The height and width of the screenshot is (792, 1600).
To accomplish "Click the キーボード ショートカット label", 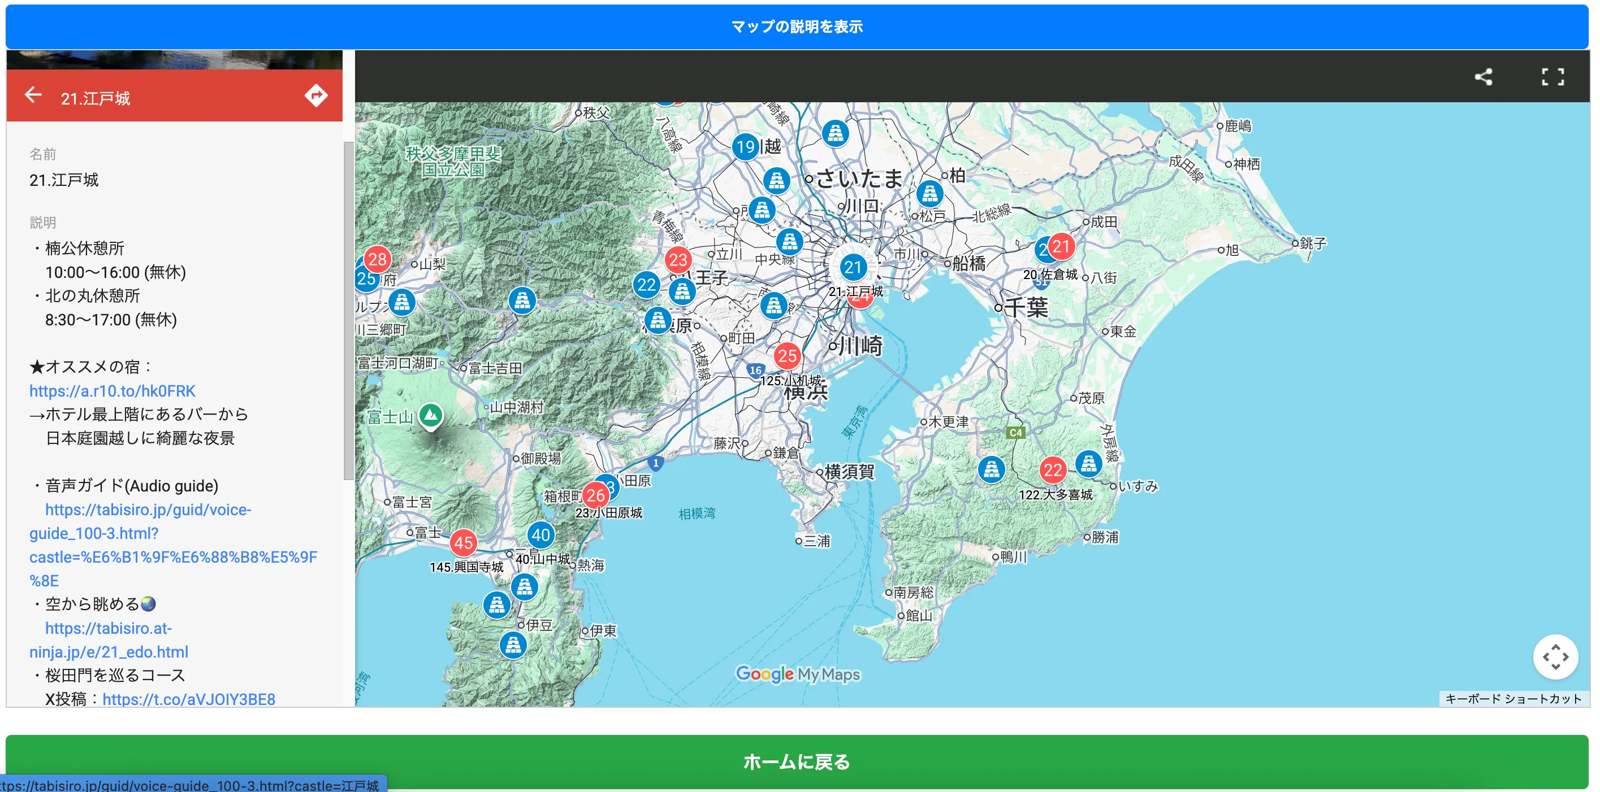I will tap(1513, 698).
